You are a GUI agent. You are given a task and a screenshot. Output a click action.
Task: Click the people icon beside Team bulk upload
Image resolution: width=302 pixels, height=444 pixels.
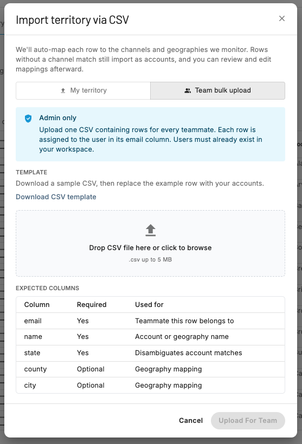pyautogui.click(x=188, y=90)
